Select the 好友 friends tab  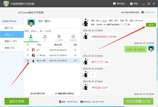coord(31,38)
